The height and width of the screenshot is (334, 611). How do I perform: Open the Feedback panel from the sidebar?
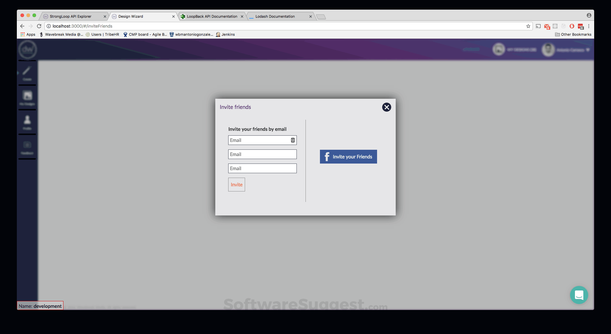click(x=27, y=147)
